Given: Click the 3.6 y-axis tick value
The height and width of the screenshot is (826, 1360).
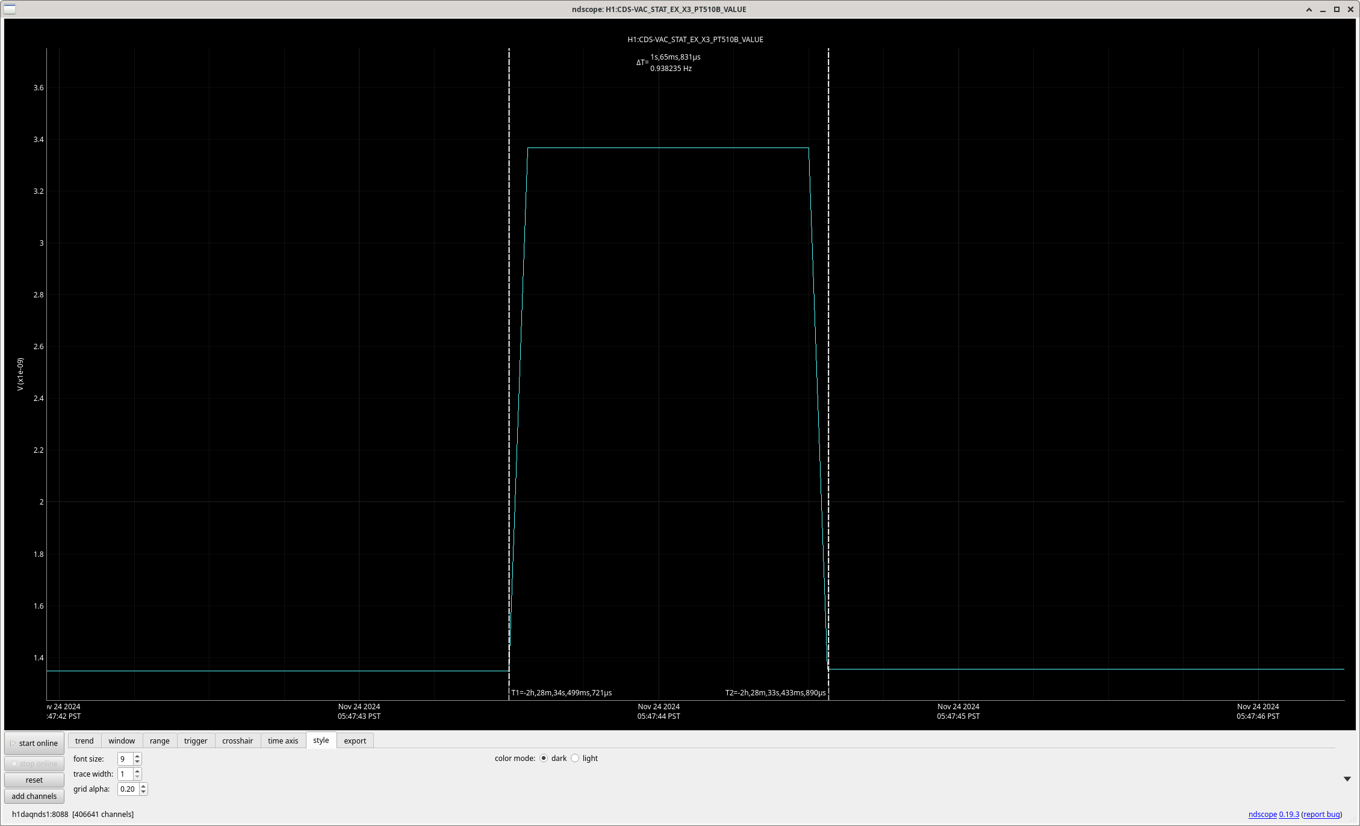Looking at the screenshot, I should (x=39, y=88).
